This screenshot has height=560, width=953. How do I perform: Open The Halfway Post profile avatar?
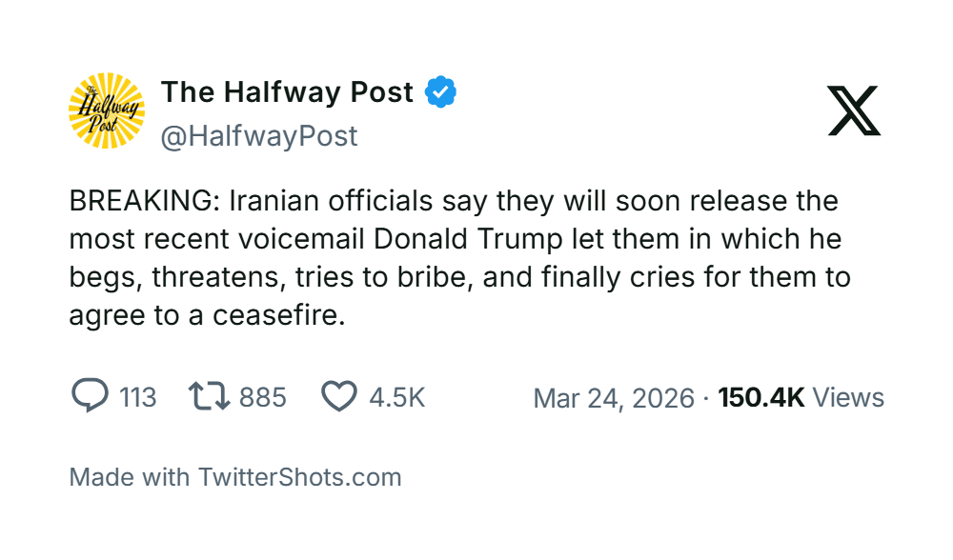pos(107,110)
